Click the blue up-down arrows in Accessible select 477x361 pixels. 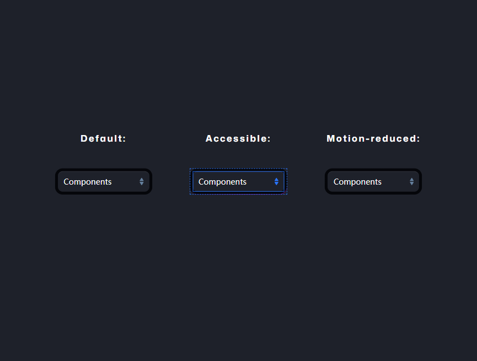[276, 181]
